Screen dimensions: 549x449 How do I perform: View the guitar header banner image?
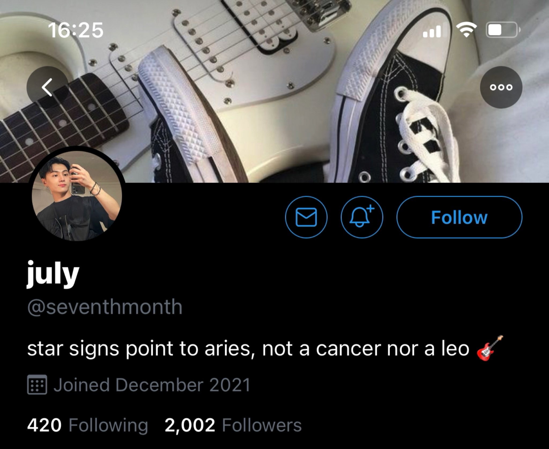274,91
